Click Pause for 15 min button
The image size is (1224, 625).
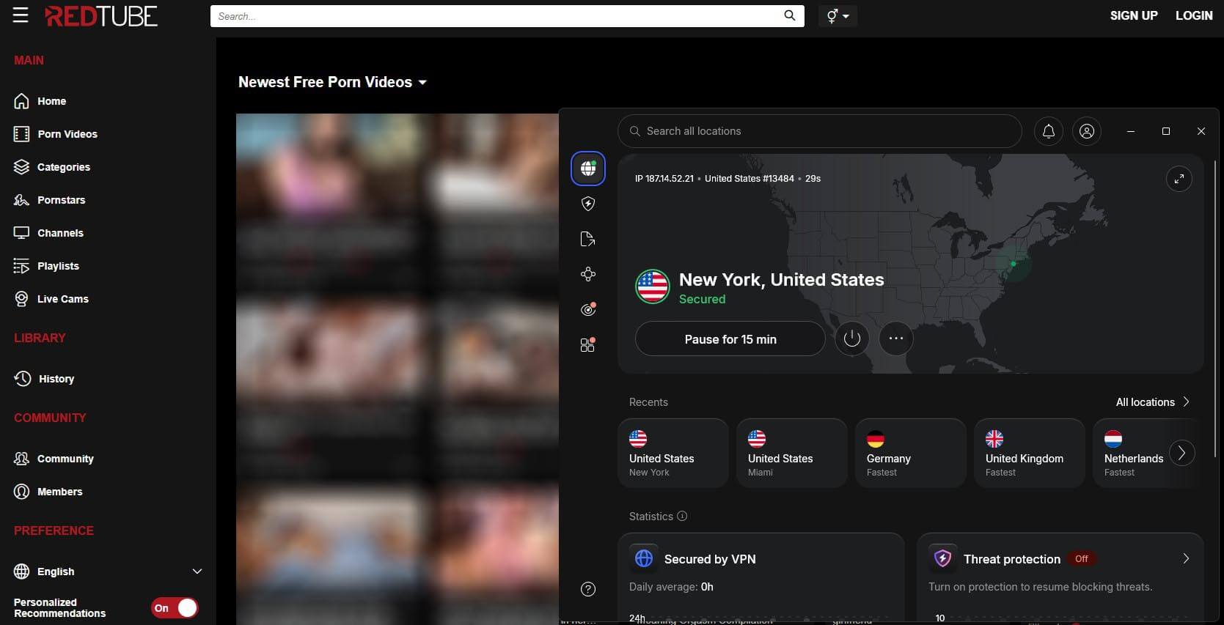coord(730,339)
